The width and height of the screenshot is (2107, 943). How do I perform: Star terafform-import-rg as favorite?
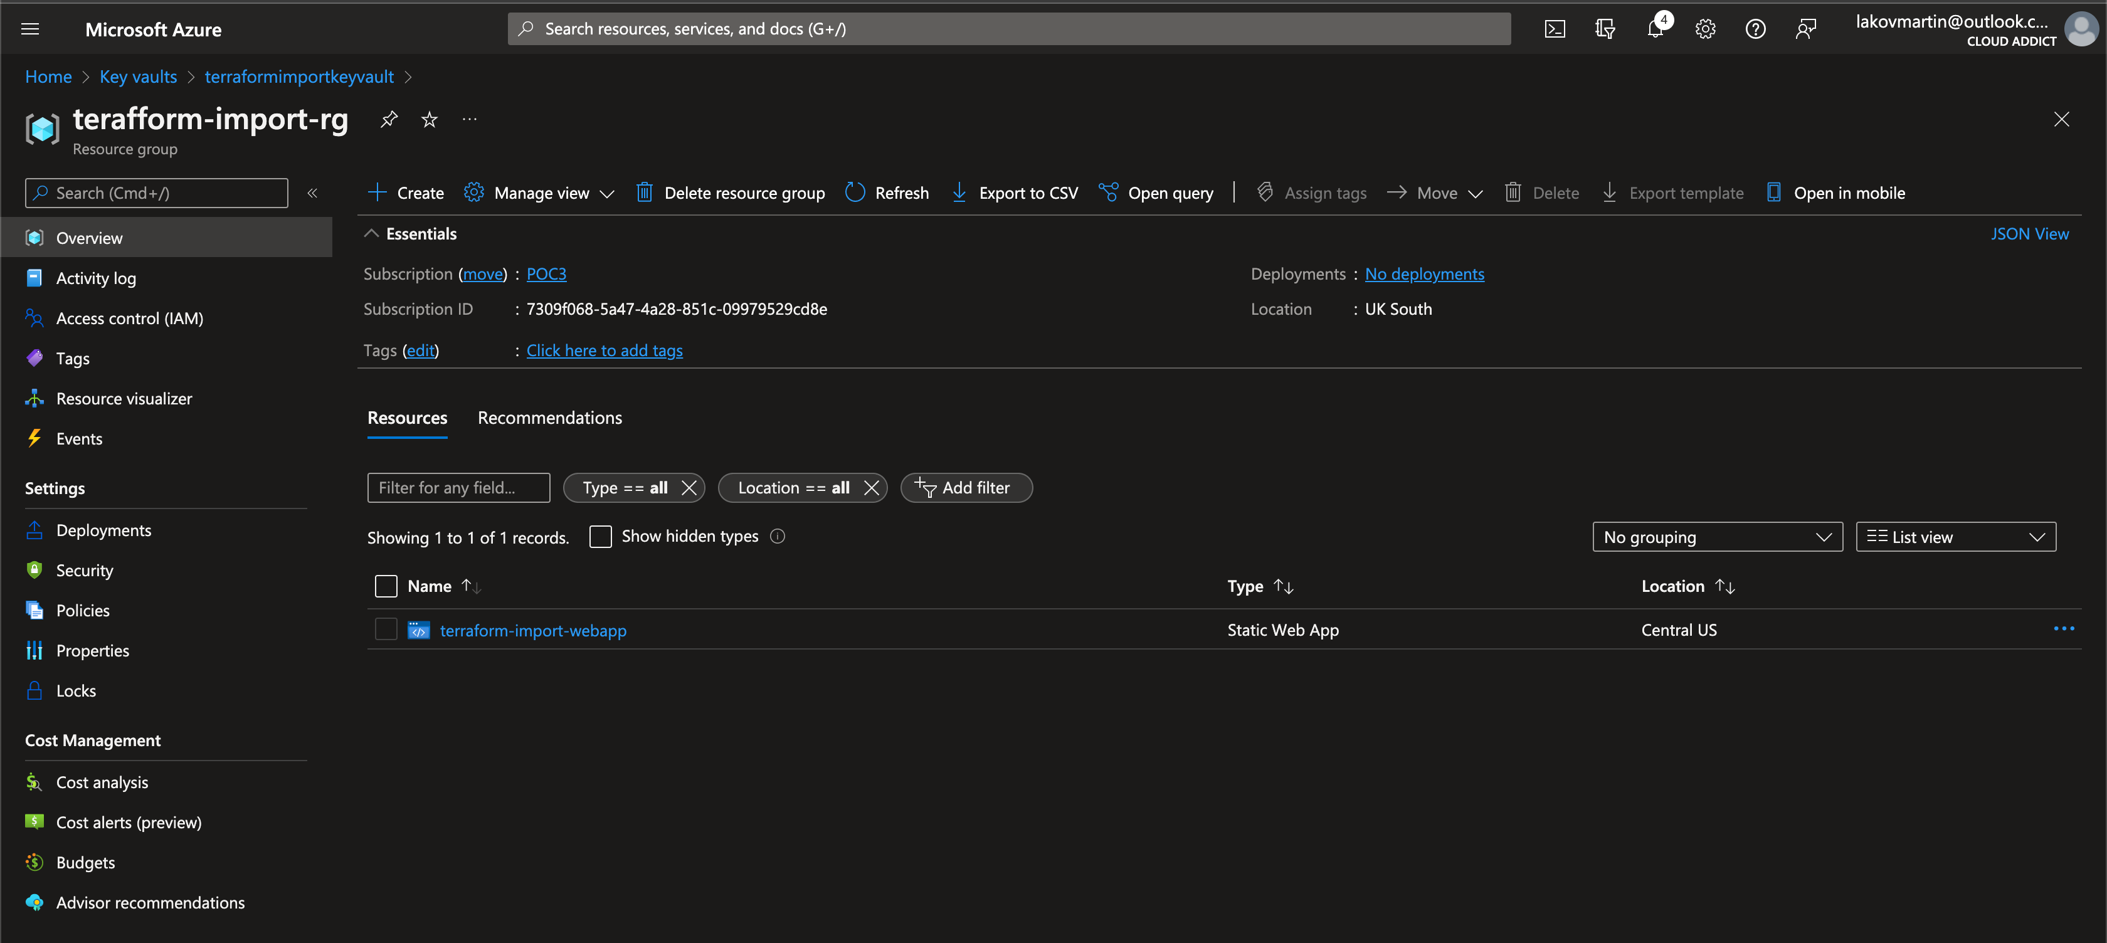(x=428, y=119)
